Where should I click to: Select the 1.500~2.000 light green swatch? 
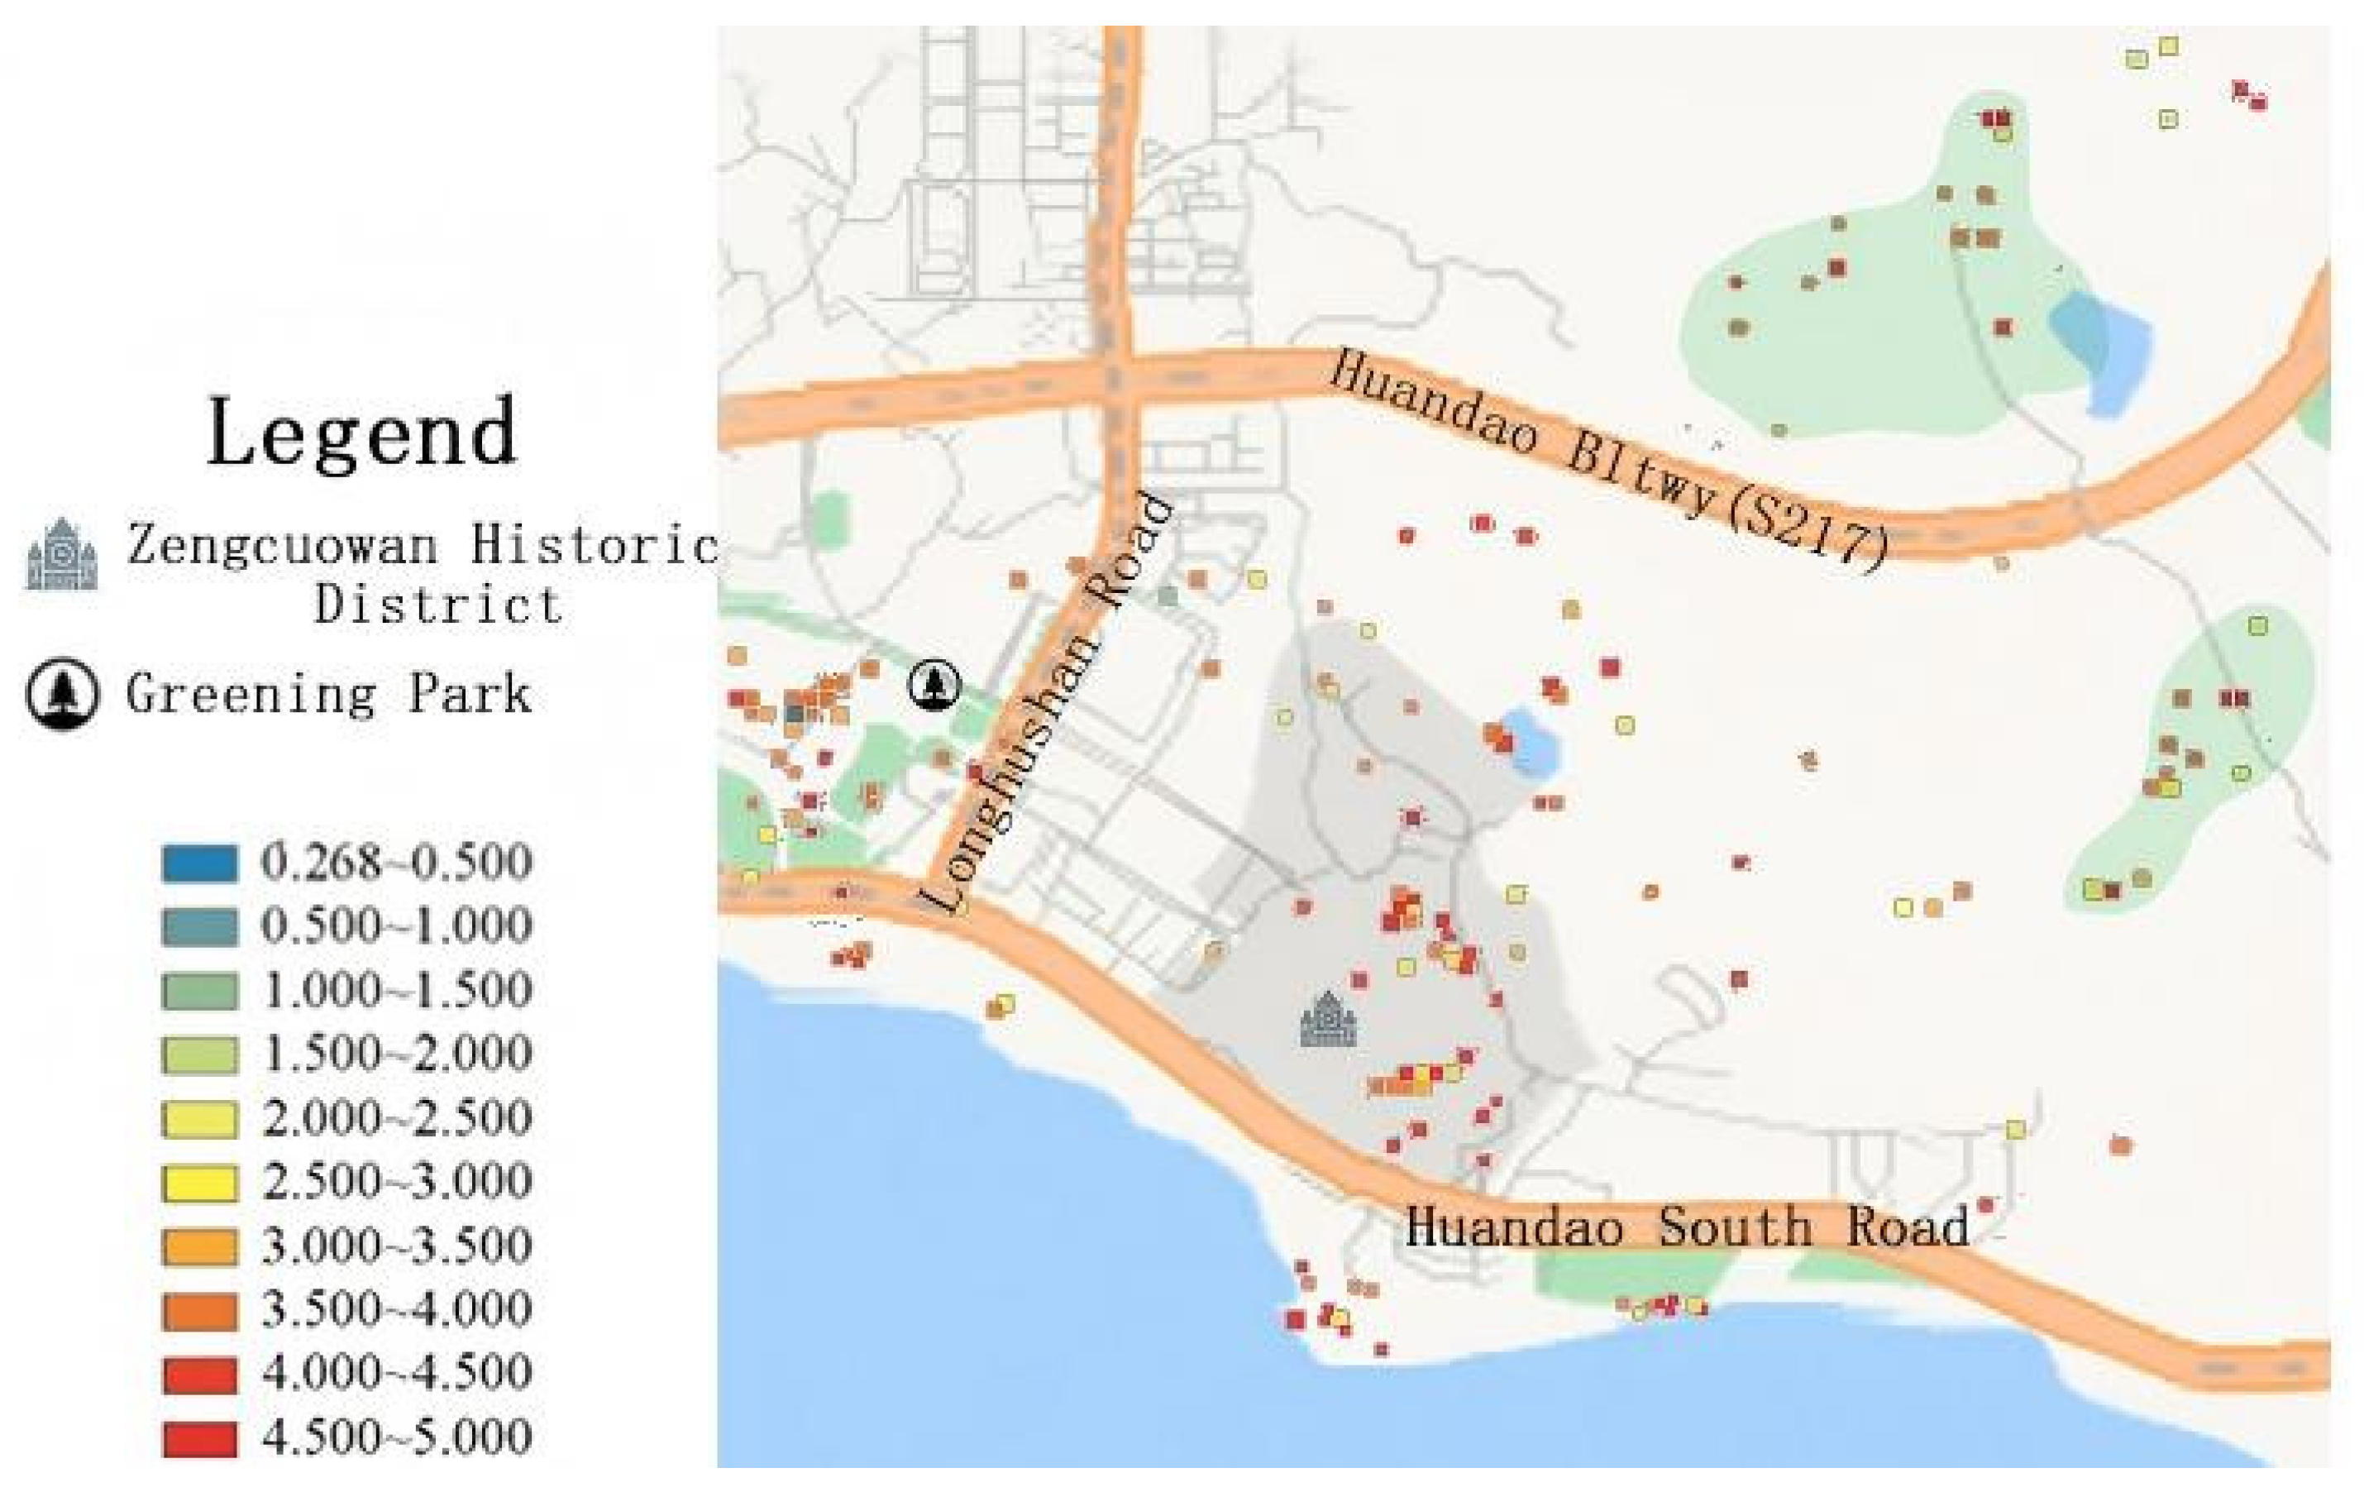199,1055
